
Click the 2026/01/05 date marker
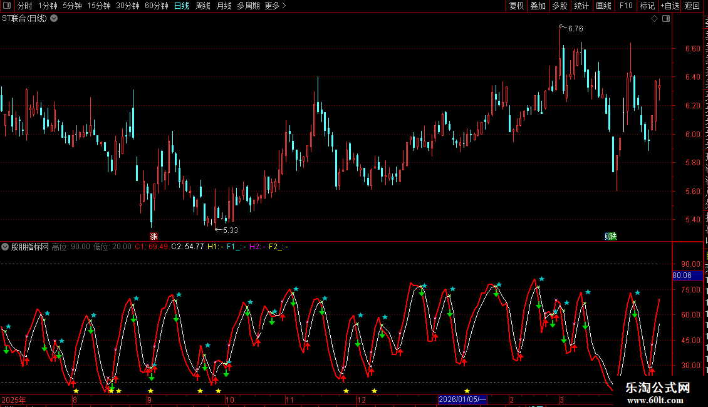pyautogui.click(x=462, y=399)
